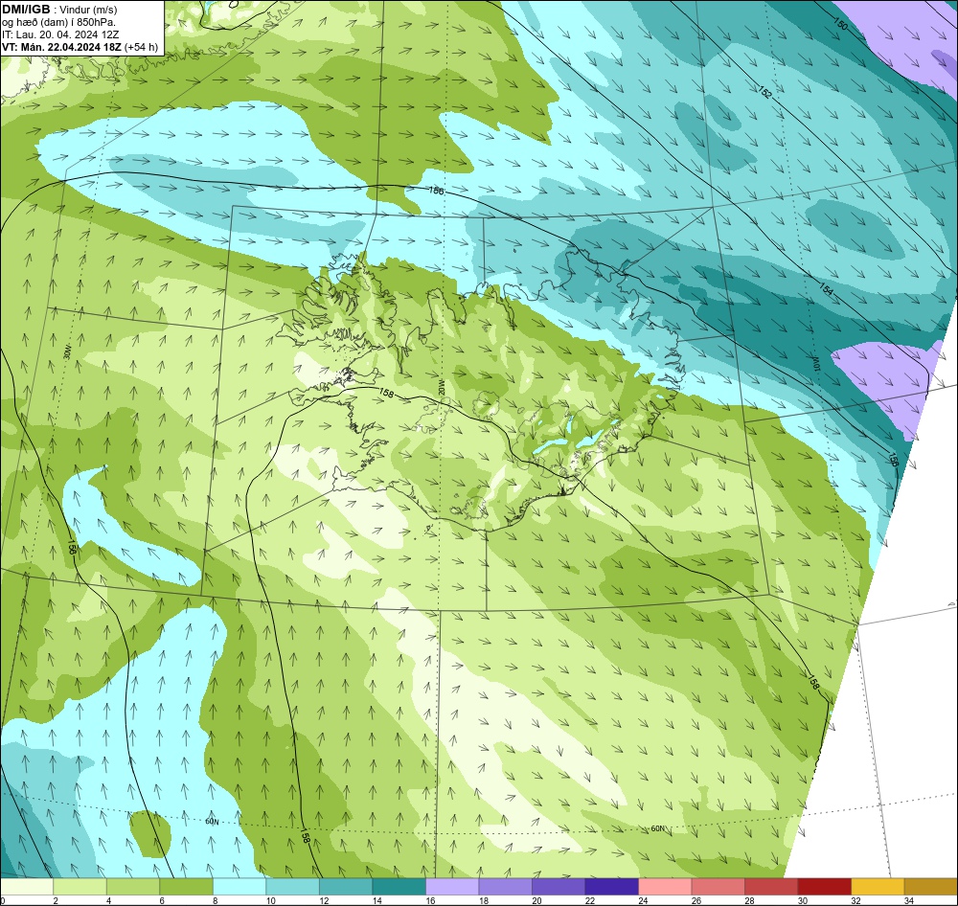Click the '60N' latitude label in the southeast
Viewport: 958px width, 906px height.
point(657,828)
